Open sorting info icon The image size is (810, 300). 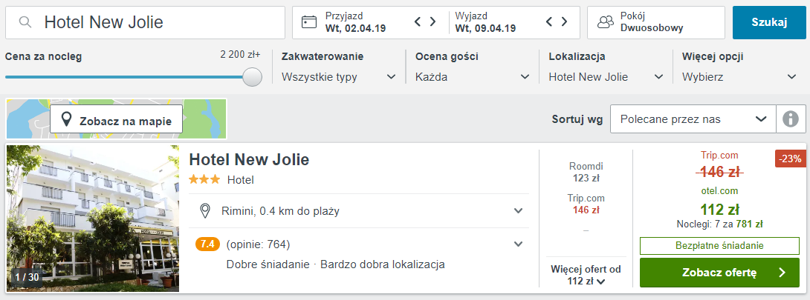click(791, 119)
